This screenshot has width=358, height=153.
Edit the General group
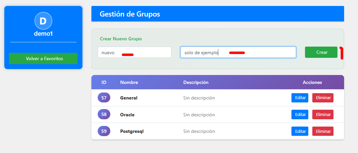(x=300, y=98)
